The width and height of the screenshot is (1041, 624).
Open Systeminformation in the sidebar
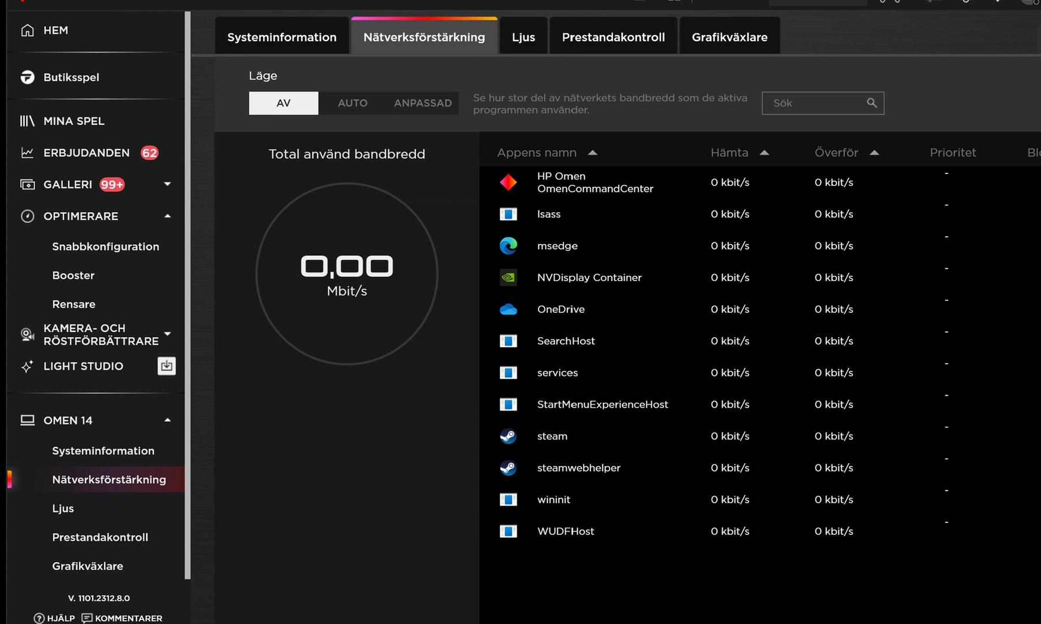point(103,451)
